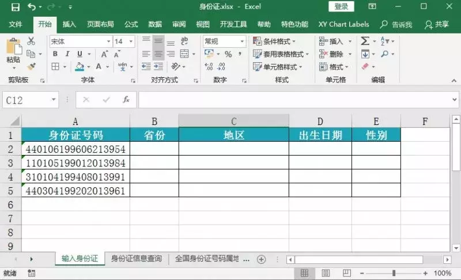Click the zoom slider handle
Image resolution: width=461 pixels, height=280 pixels.
[394, 273]
